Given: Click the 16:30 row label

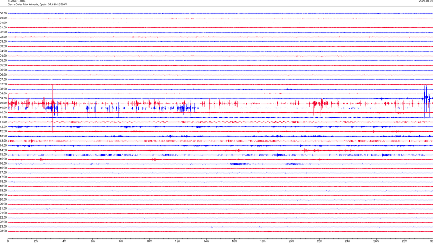Looking at the screenshot, I should 3,168.
